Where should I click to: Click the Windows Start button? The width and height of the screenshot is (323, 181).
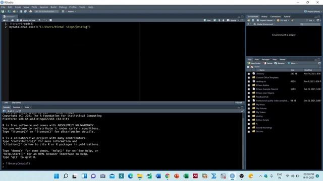pos(56,176)
